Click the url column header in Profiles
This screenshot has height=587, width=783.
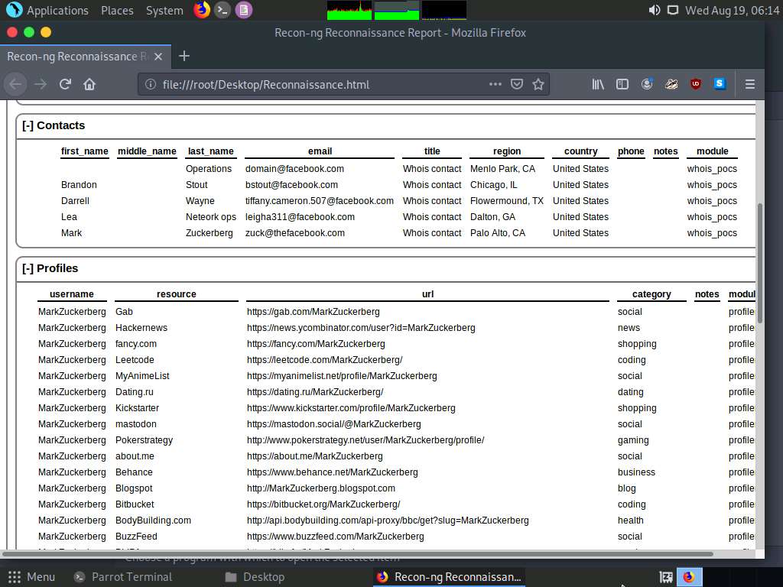pyautogui.click(x=427, y=294)
